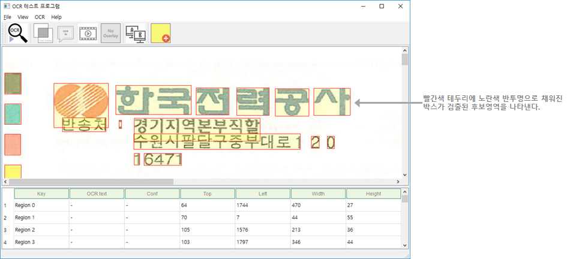Viewport: 570px width, 259px height.
Task: Click the A/B dual monitor compare icon
Action: 135,34
